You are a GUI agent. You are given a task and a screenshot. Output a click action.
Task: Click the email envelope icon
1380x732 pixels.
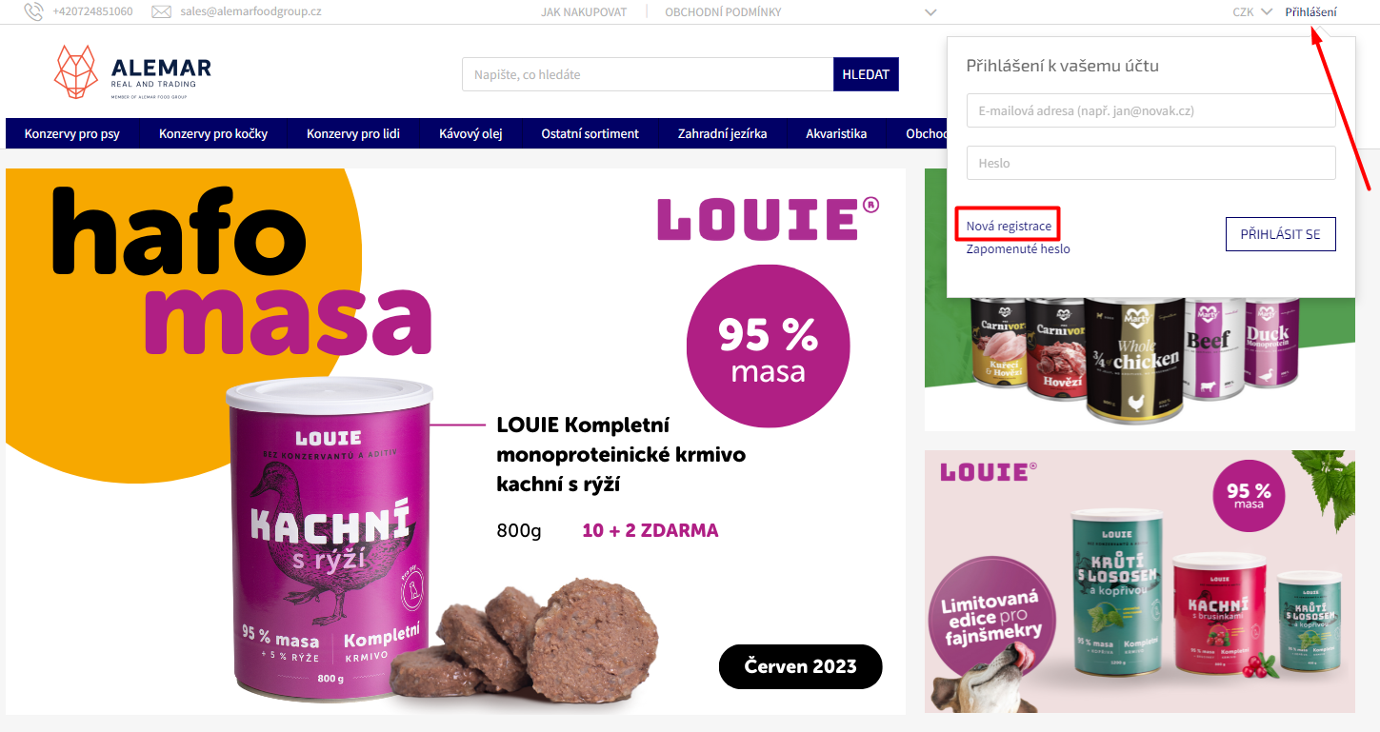click(162, 11)
